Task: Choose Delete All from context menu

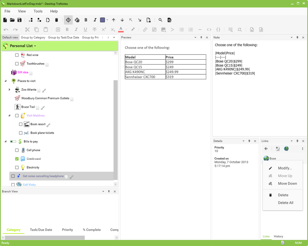Action: coord(283,203)
